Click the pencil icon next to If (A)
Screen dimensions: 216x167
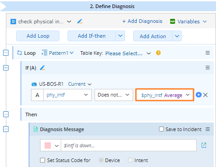tap(43, 68)
